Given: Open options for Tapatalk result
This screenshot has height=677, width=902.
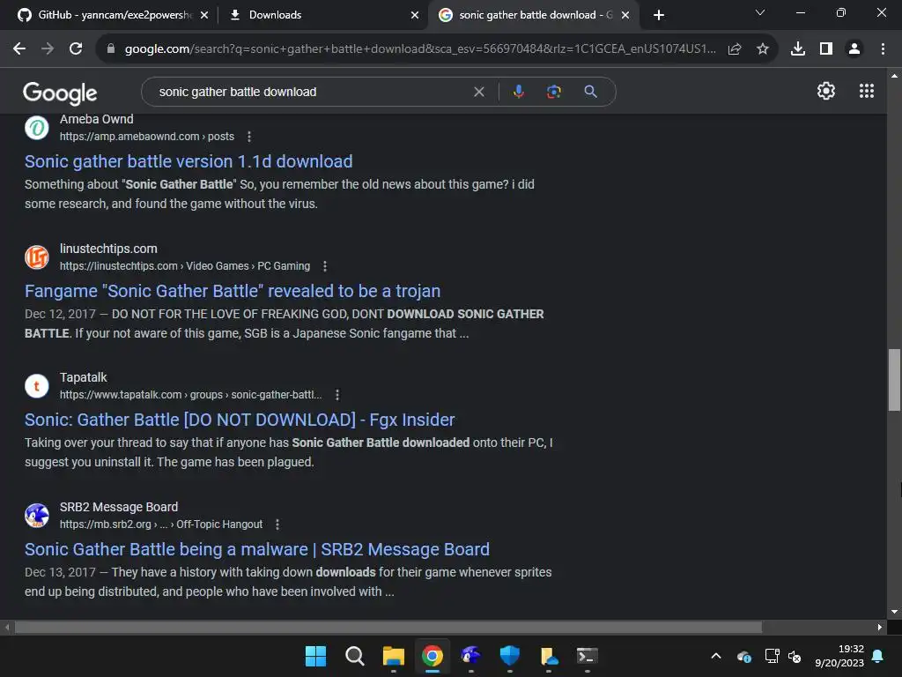Looking at the screenshot, I should coord(337,395).
